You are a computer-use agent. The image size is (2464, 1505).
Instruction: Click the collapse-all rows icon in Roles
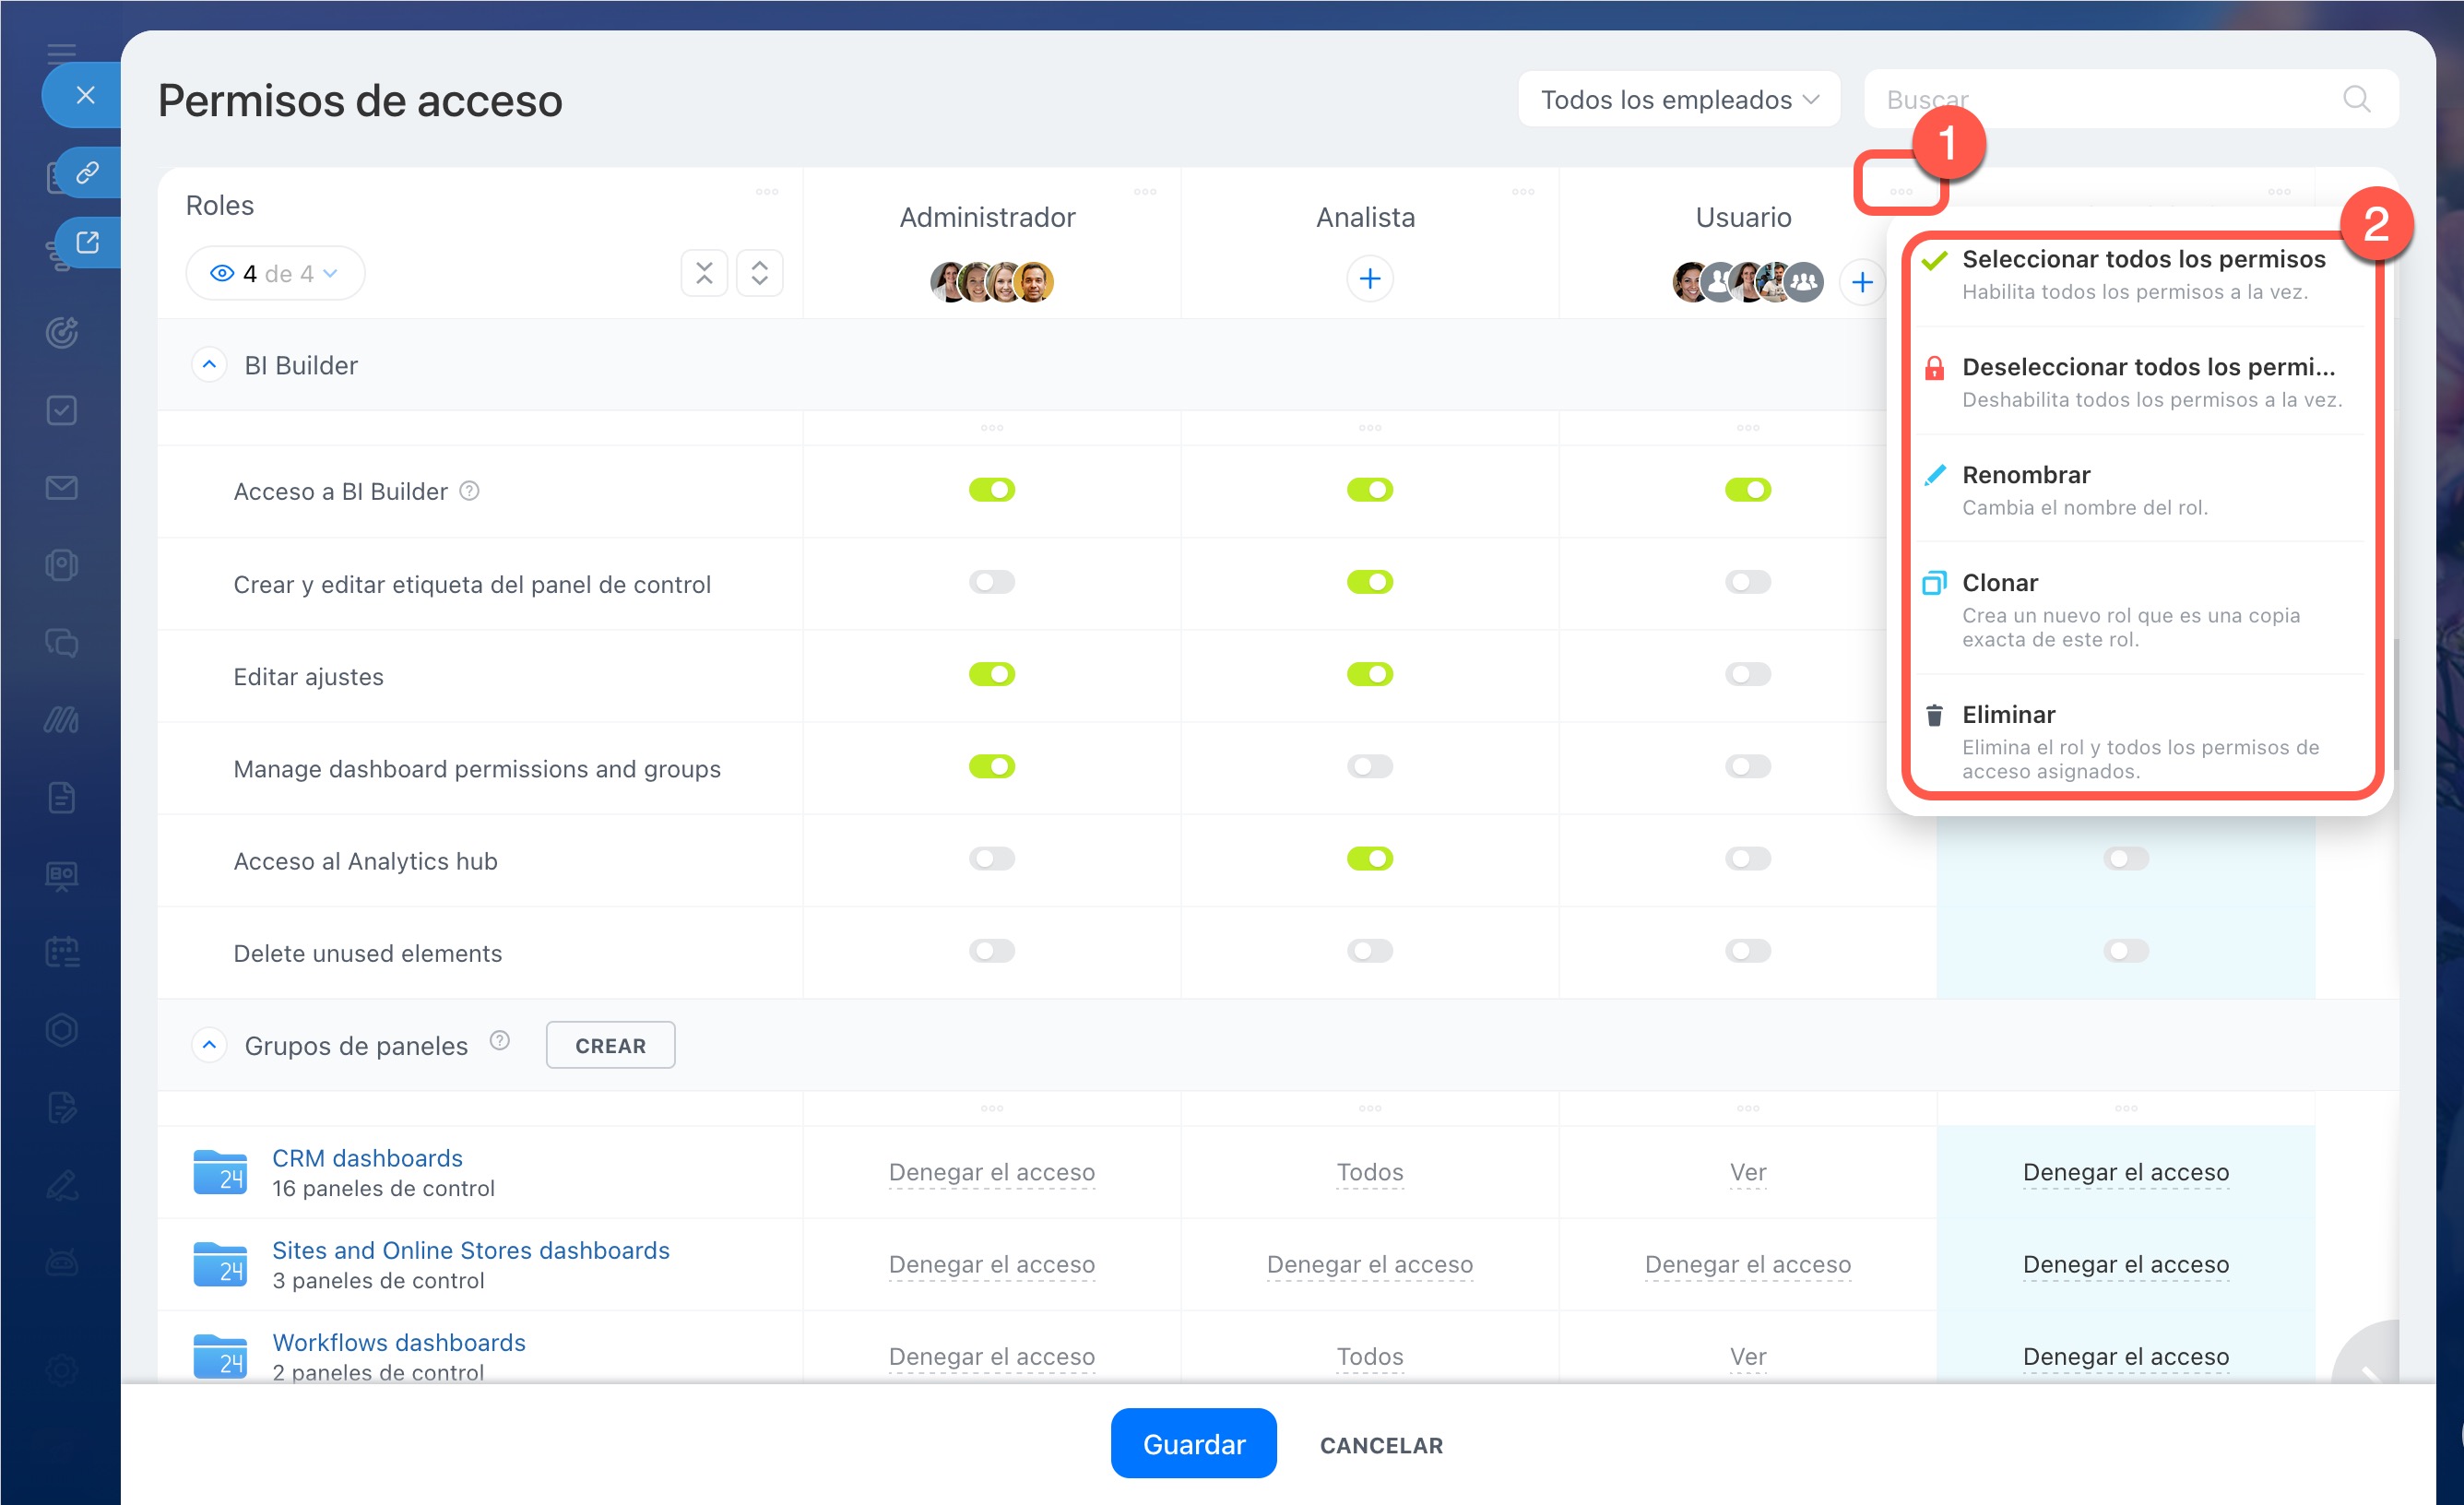704,273
